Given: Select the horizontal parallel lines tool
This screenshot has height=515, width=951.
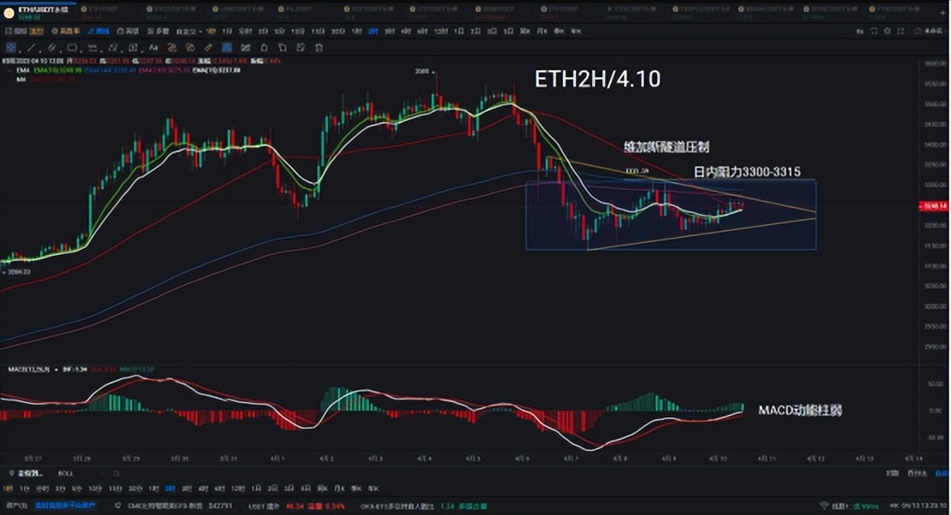Looking at the screenshot, I should point(92,47).
